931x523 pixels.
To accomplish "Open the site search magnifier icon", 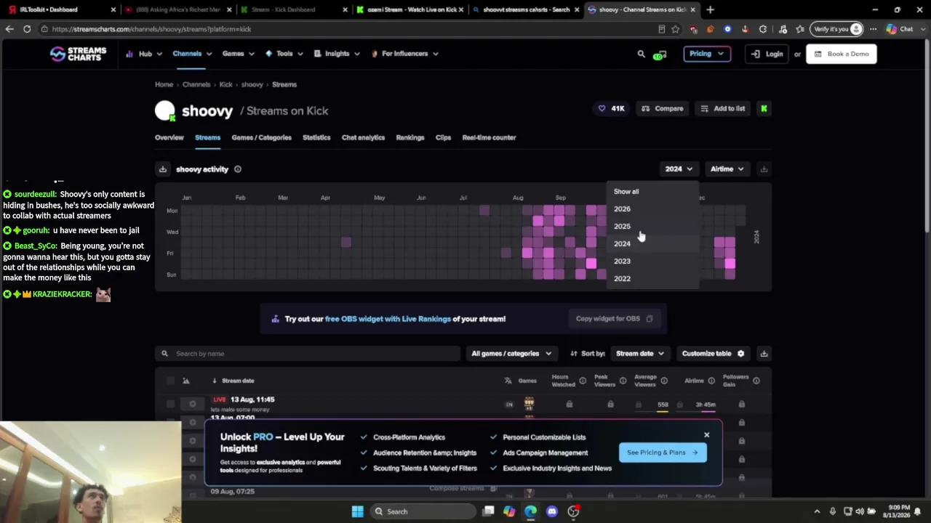I will pyautogui.click(x=641, y=54).
